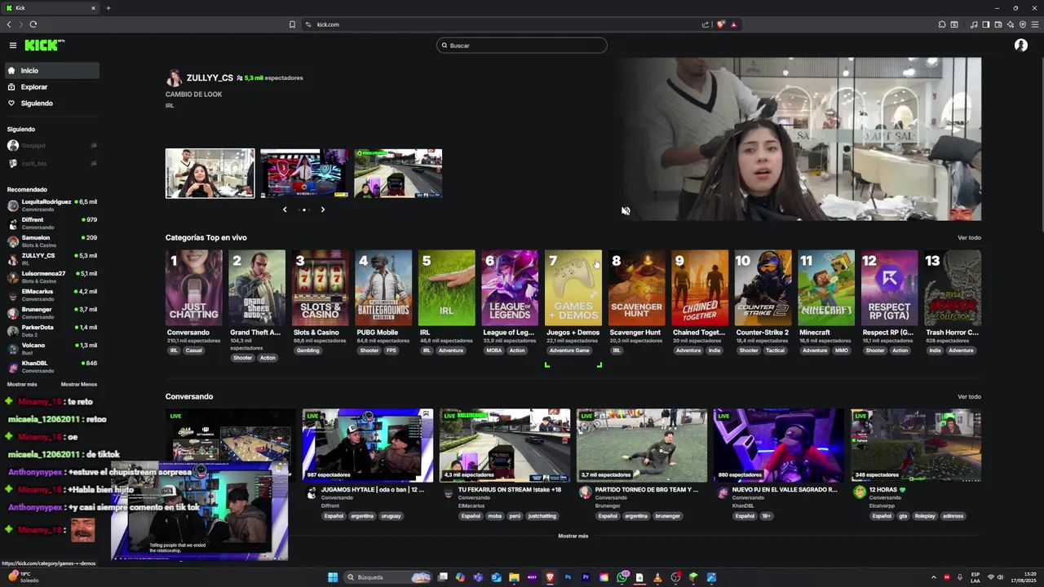1044x587 pixels.
Task: Open the hamburger sidebar menu
Action: point(13,46)
